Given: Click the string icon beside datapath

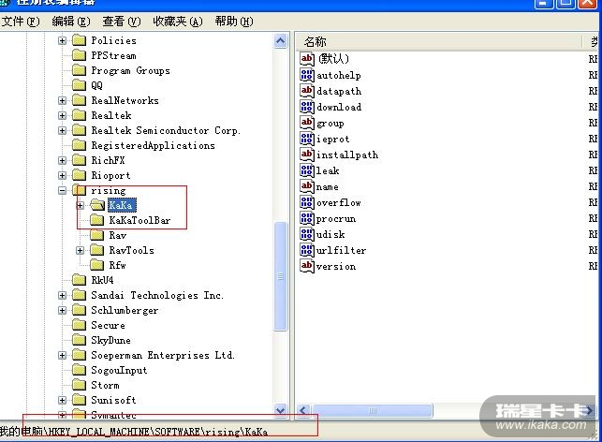Looking at the screenshot, I should [307, 91].
